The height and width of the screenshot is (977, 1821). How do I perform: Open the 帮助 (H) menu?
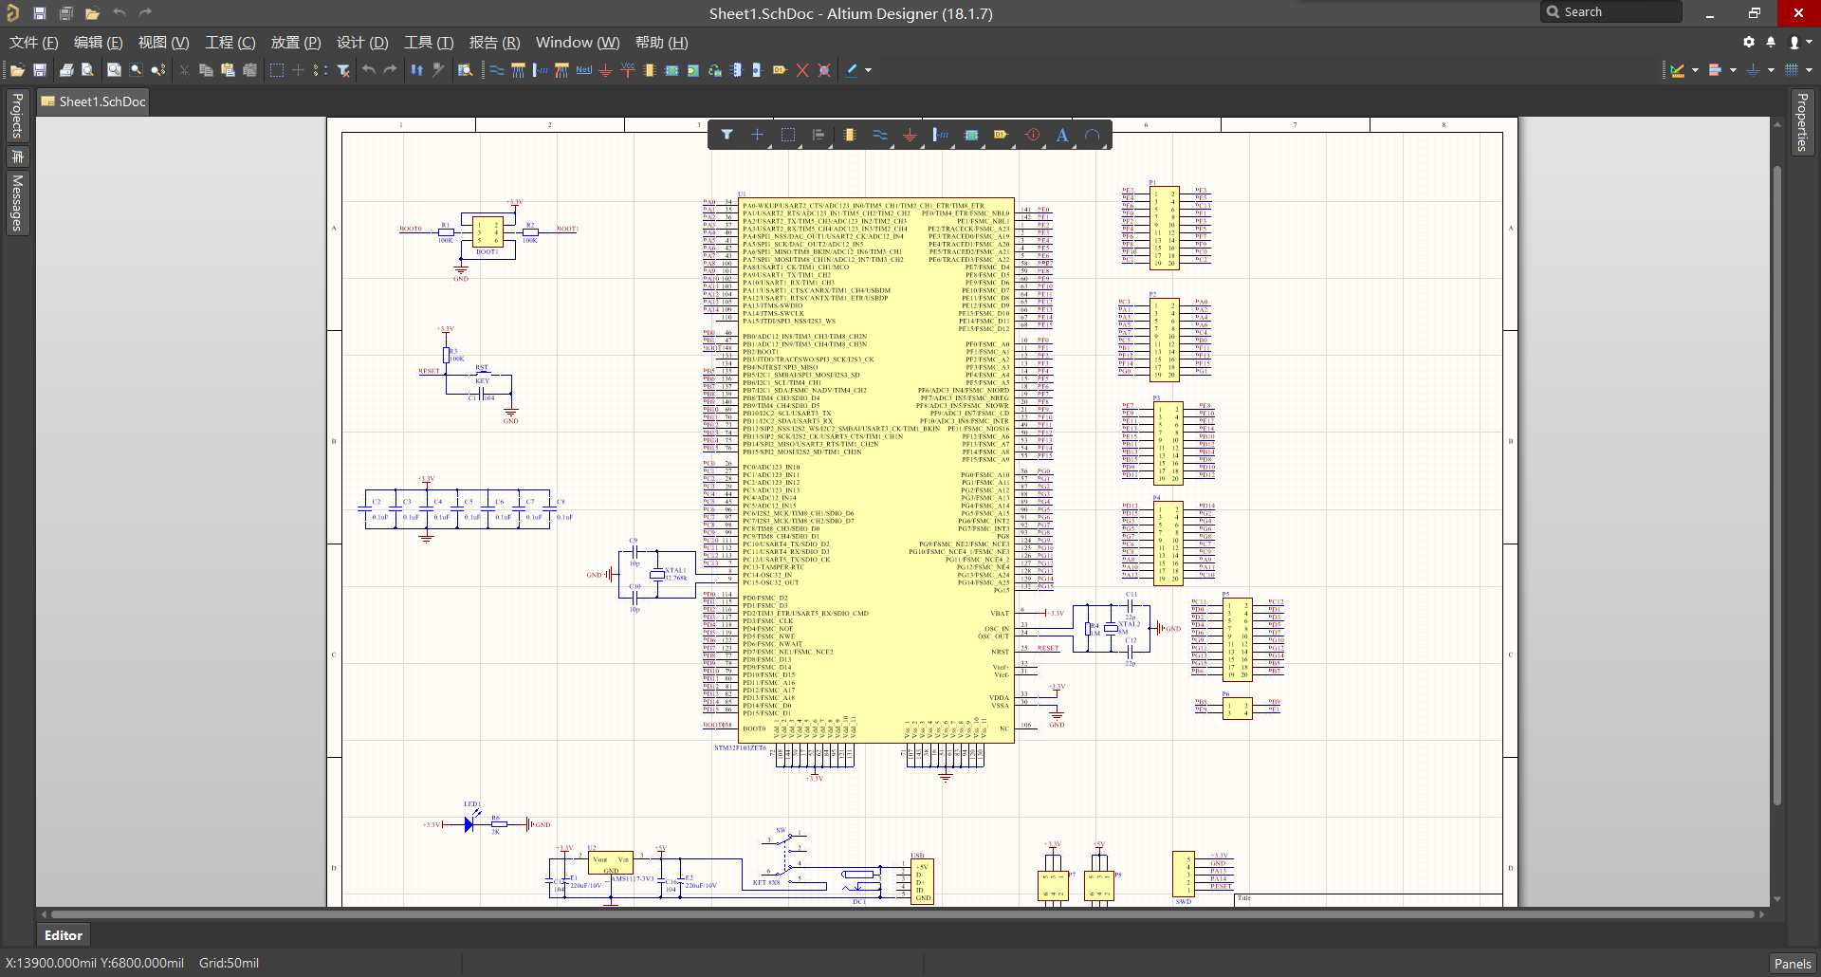(x=662, y=43)
